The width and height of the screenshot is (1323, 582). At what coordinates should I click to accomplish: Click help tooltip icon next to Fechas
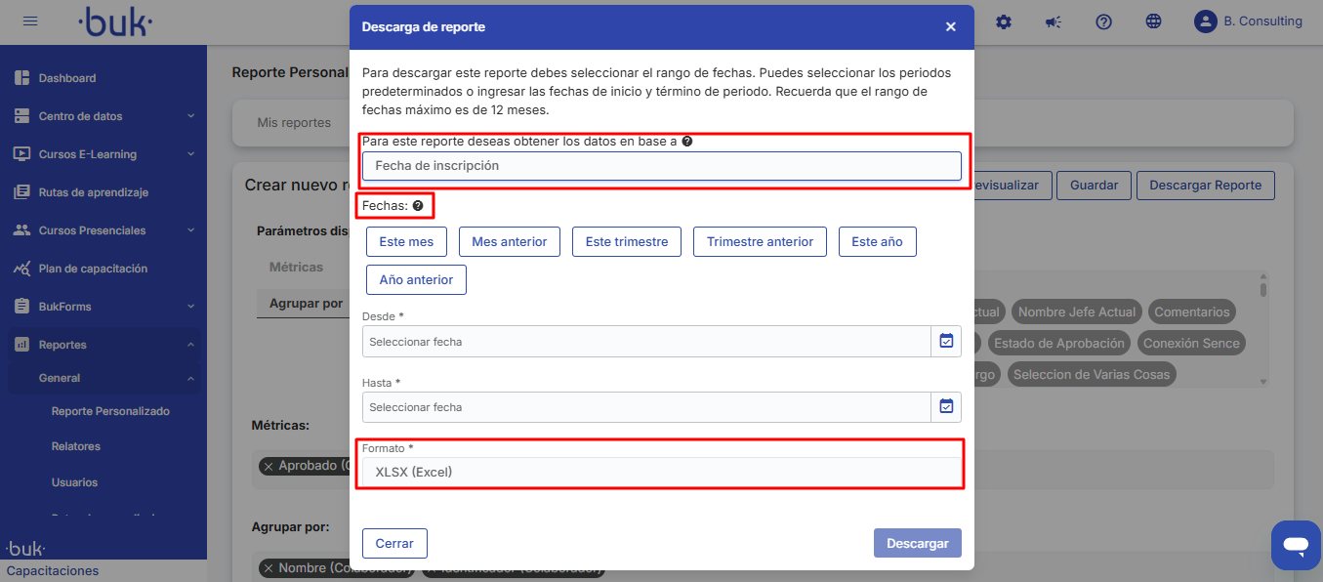click(418, 206)
